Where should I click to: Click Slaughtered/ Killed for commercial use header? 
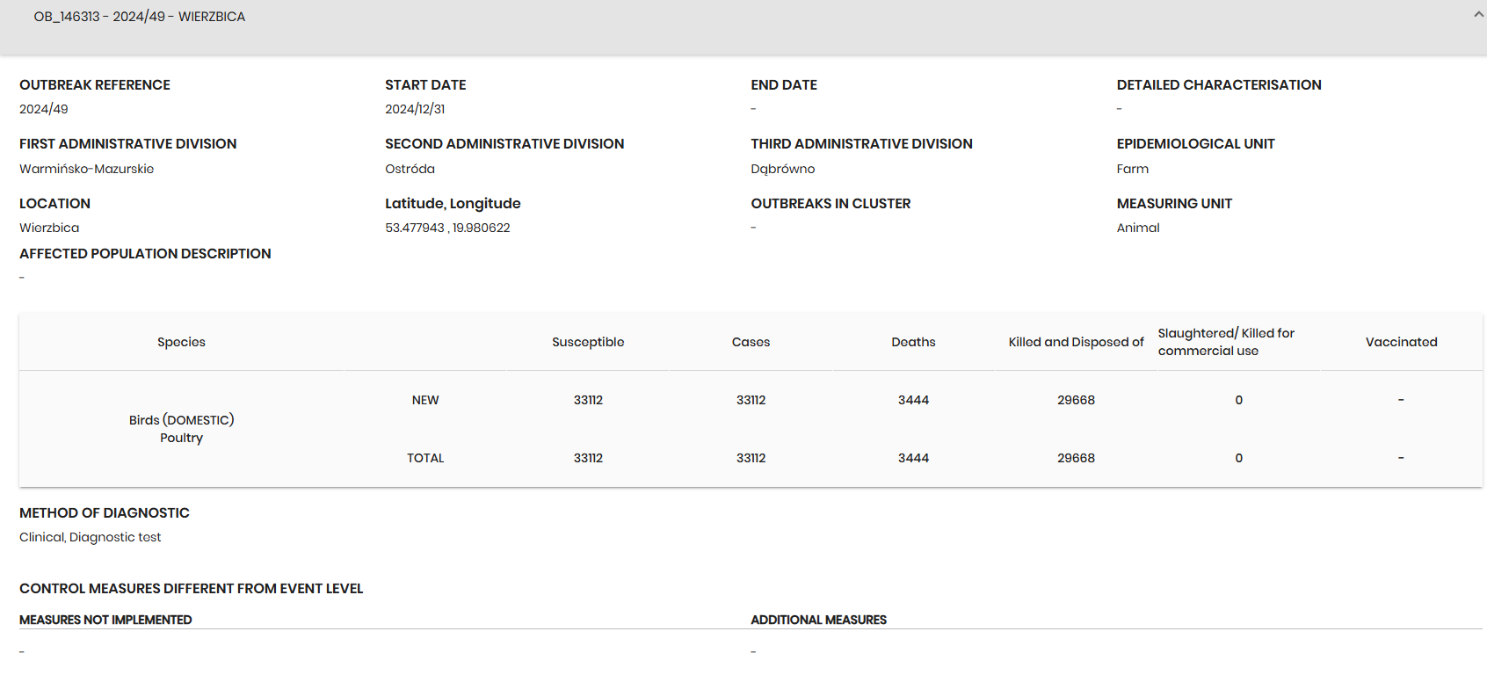tap(1226, 342)
